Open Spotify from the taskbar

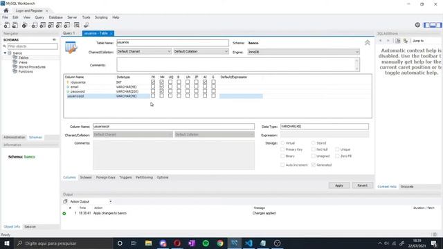tap(206, 243)
